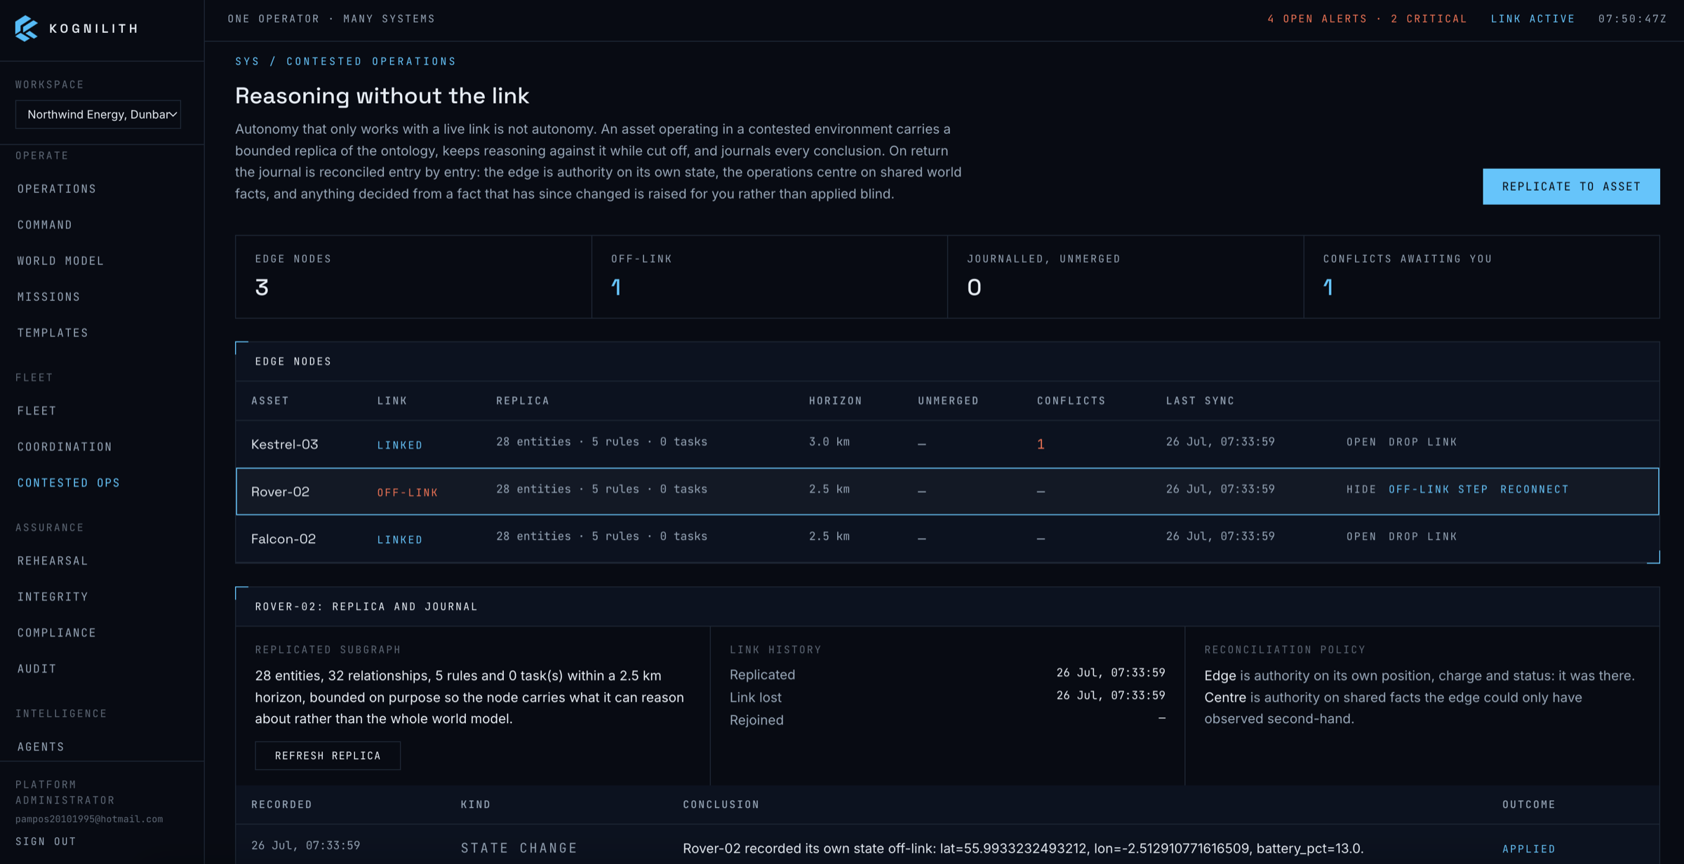Select the Coordination sidebar item

coord(65,447)
